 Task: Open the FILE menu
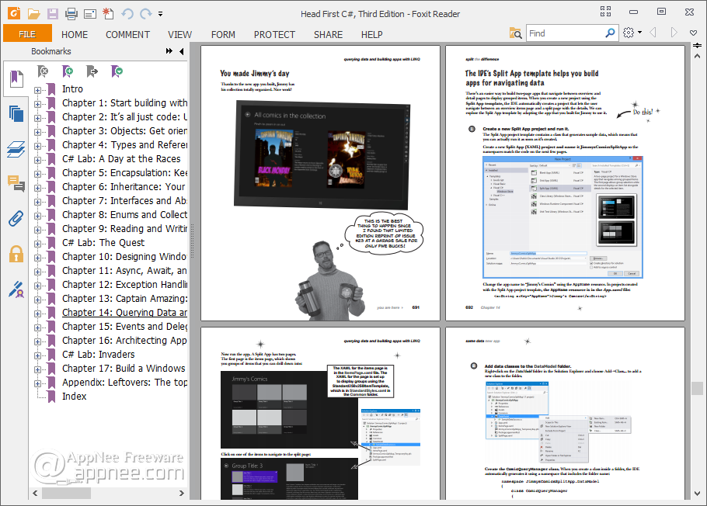[x=27, y=34]
